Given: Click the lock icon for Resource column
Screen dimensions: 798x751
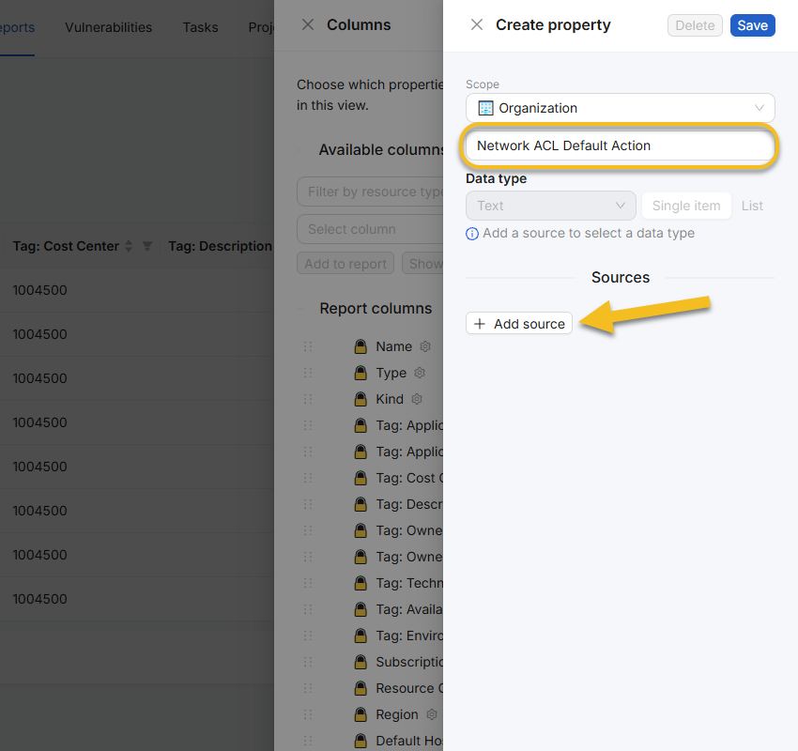Looking at the screenshot, I should coord(361,688).
